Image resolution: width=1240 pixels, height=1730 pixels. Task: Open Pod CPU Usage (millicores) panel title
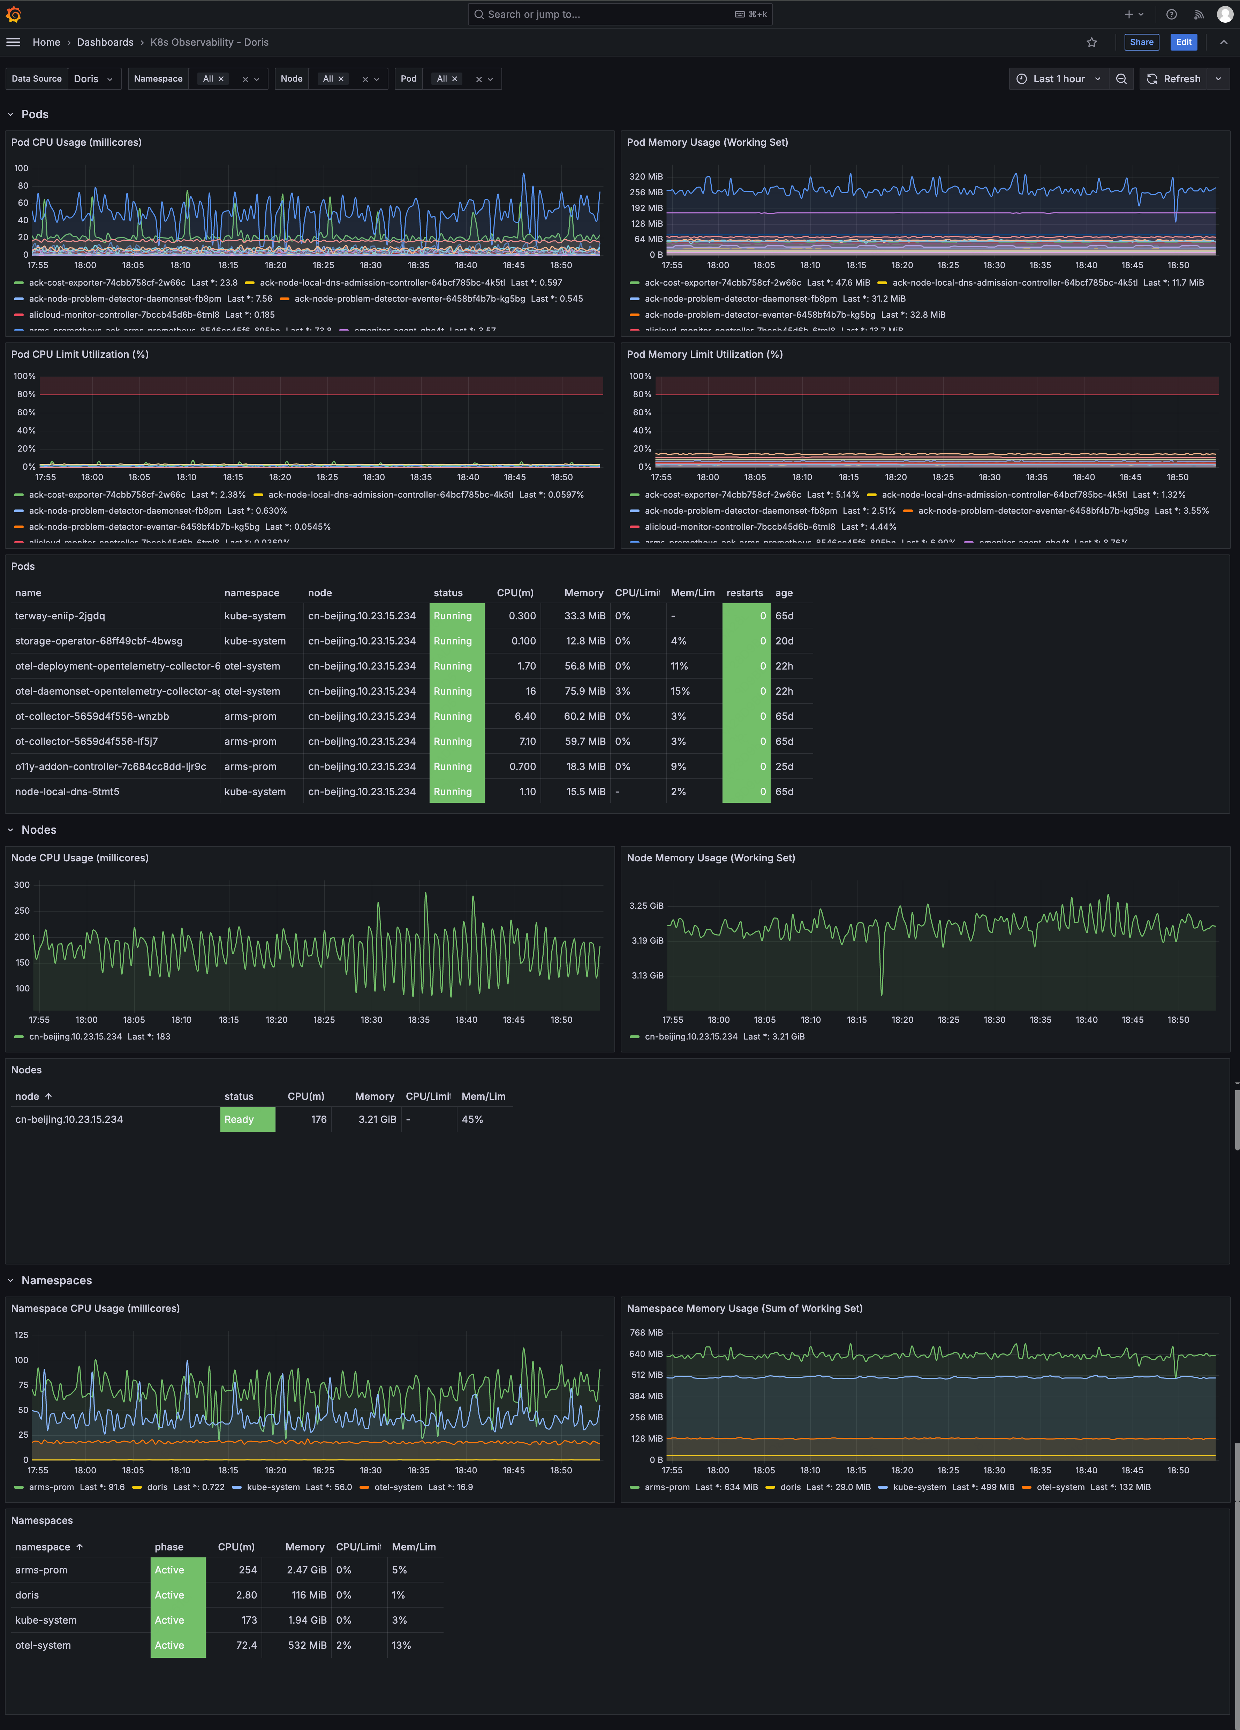coord(76,143)
